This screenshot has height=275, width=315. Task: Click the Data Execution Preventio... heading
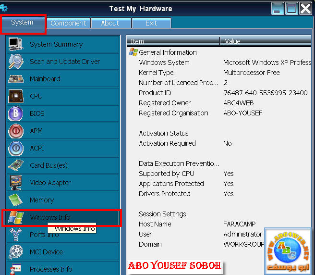click(179, 163)
